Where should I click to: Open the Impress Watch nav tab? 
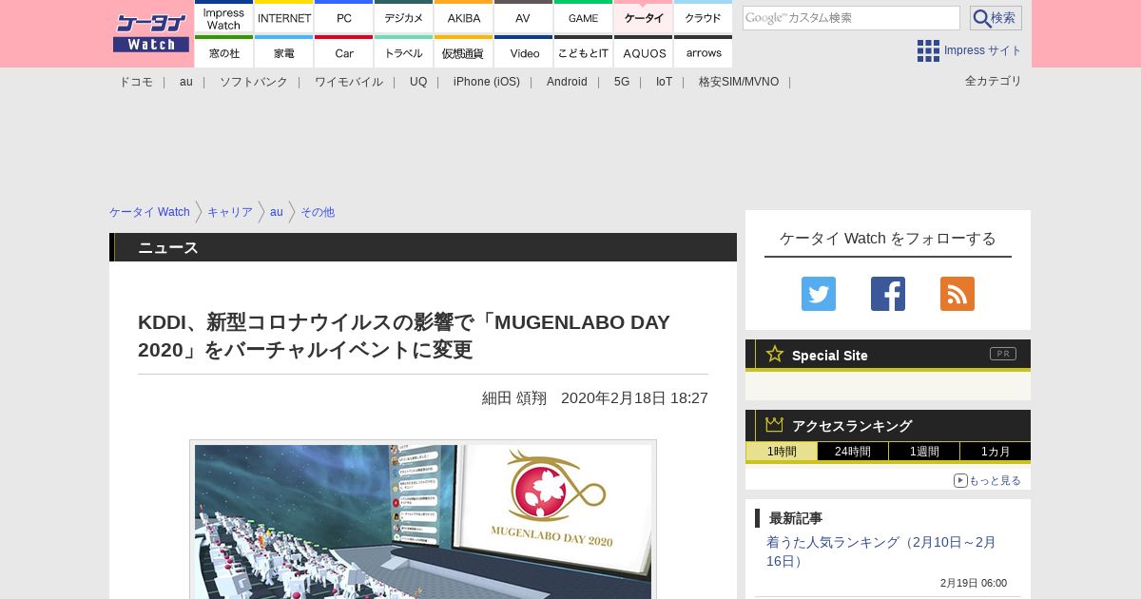[224, 17]
